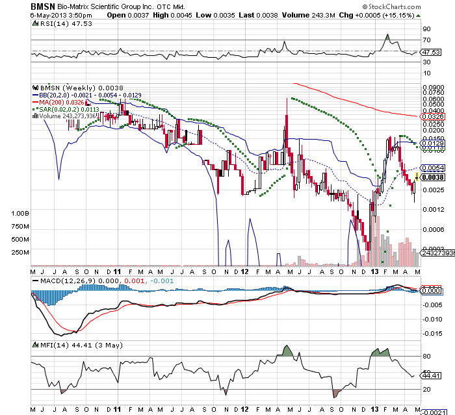This screenshot has width=455, height=415.
Task: Click the 'Volume 243.3M' header value
Action: pos(309,16)
